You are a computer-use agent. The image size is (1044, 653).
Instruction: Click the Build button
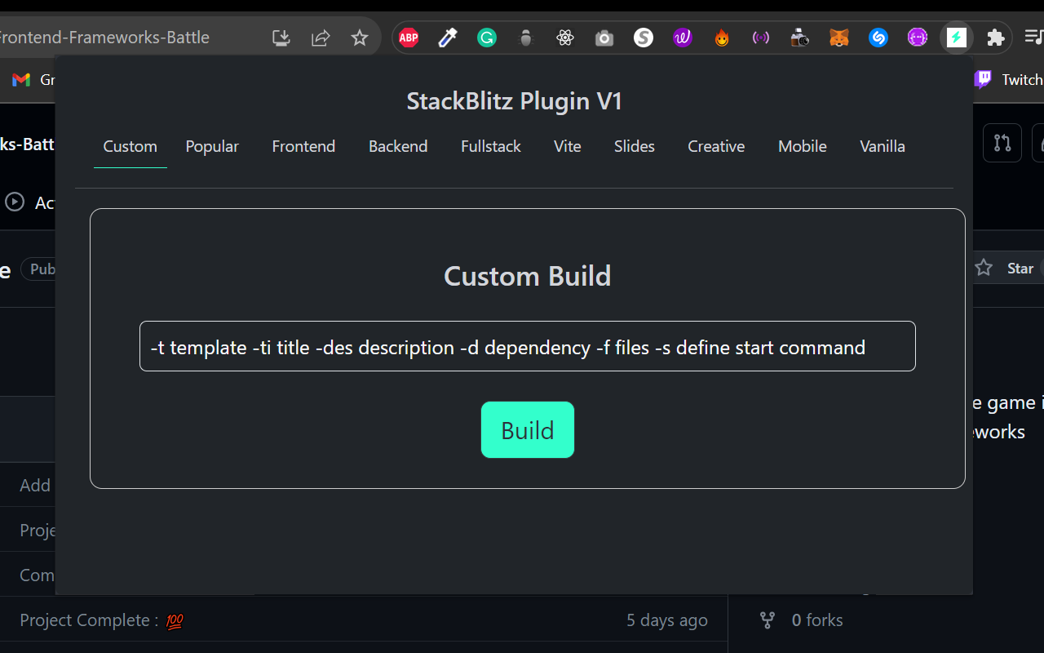(528, 430)
